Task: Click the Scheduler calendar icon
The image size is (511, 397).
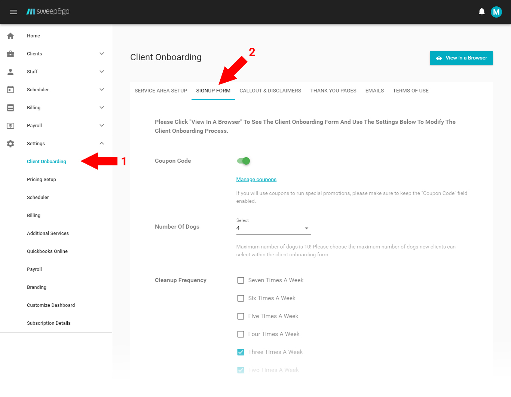Action: tap(10, 89)
